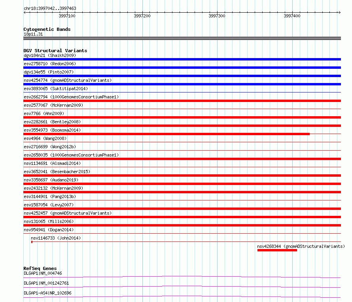Image resolution: width=352 pixels, height=302 pixels.
Task: Select the esv2758710 (Redon2006) blue variant bar
Action: coord(182,68)
